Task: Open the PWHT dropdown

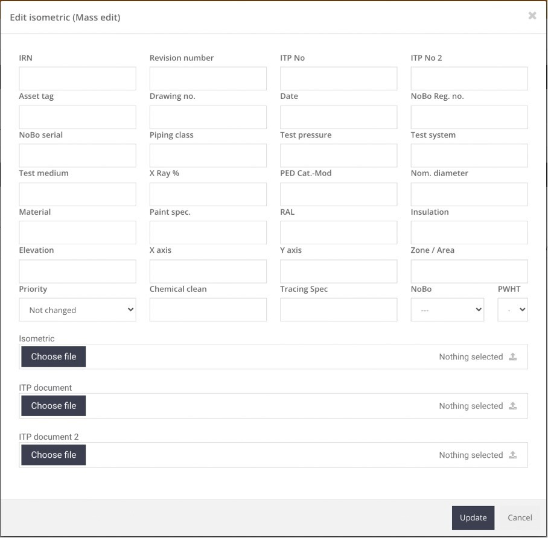Action: point(512,310)
